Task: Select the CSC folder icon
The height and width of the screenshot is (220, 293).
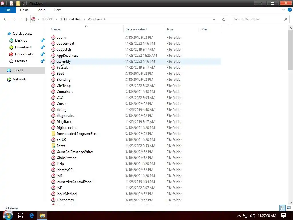Action: point(53,98)
